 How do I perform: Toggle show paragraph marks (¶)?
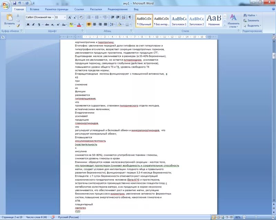pos(130,17)
